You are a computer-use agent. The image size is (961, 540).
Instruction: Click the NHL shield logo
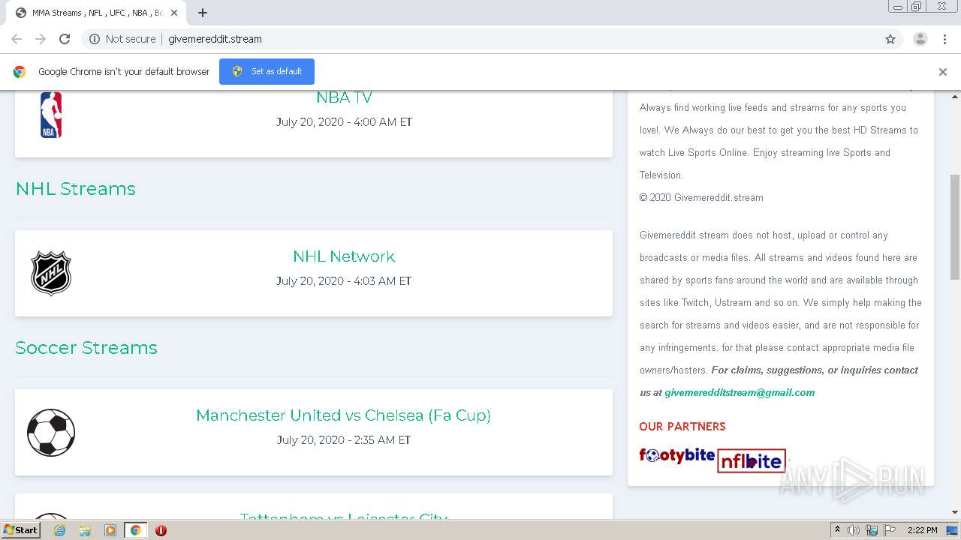coord(51,273)
